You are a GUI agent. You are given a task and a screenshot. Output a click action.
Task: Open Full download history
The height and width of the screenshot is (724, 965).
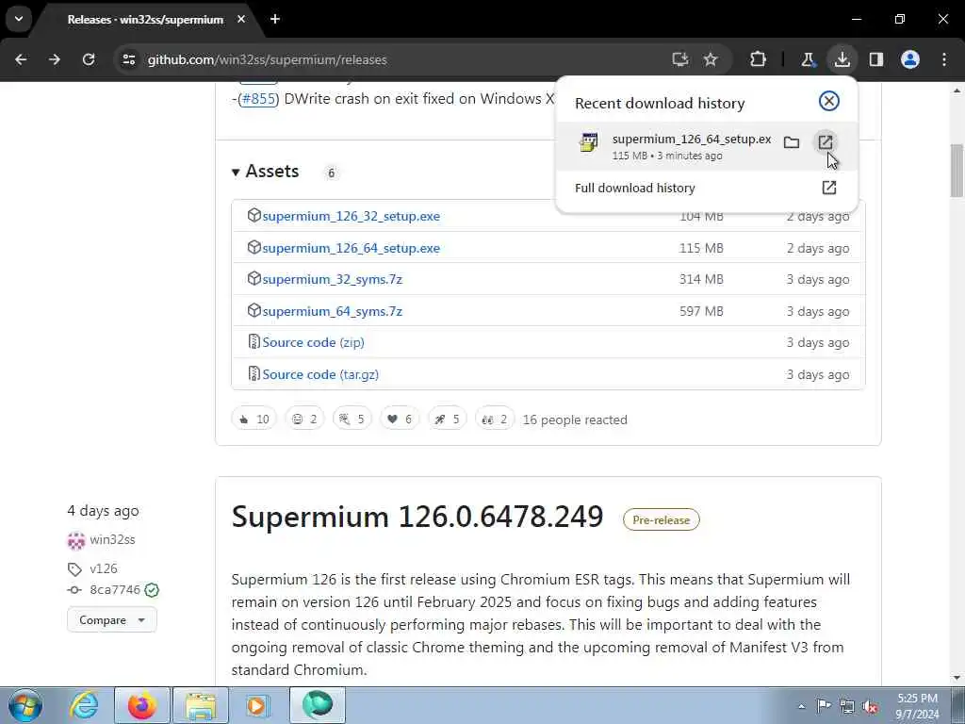[x=705, y=188]
